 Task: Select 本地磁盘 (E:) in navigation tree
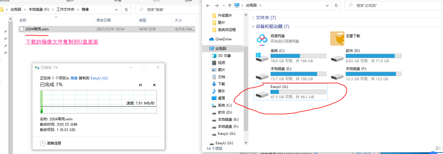click(225, 119)
